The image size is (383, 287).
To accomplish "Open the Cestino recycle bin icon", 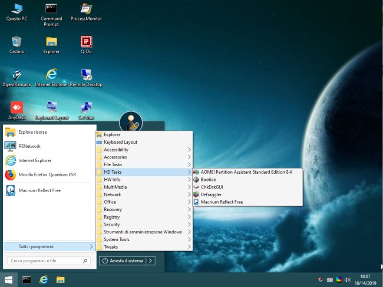I will [16, 45].
